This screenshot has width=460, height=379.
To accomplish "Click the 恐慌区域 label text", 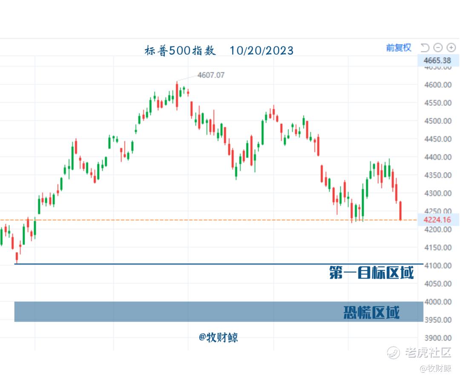I will click(371, 312).
